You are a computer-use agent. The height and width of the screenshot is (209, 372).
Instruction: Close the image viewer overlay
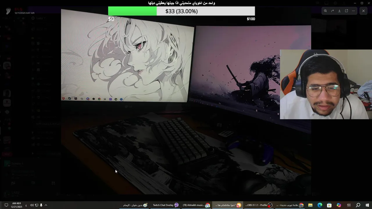coord(363,11)
